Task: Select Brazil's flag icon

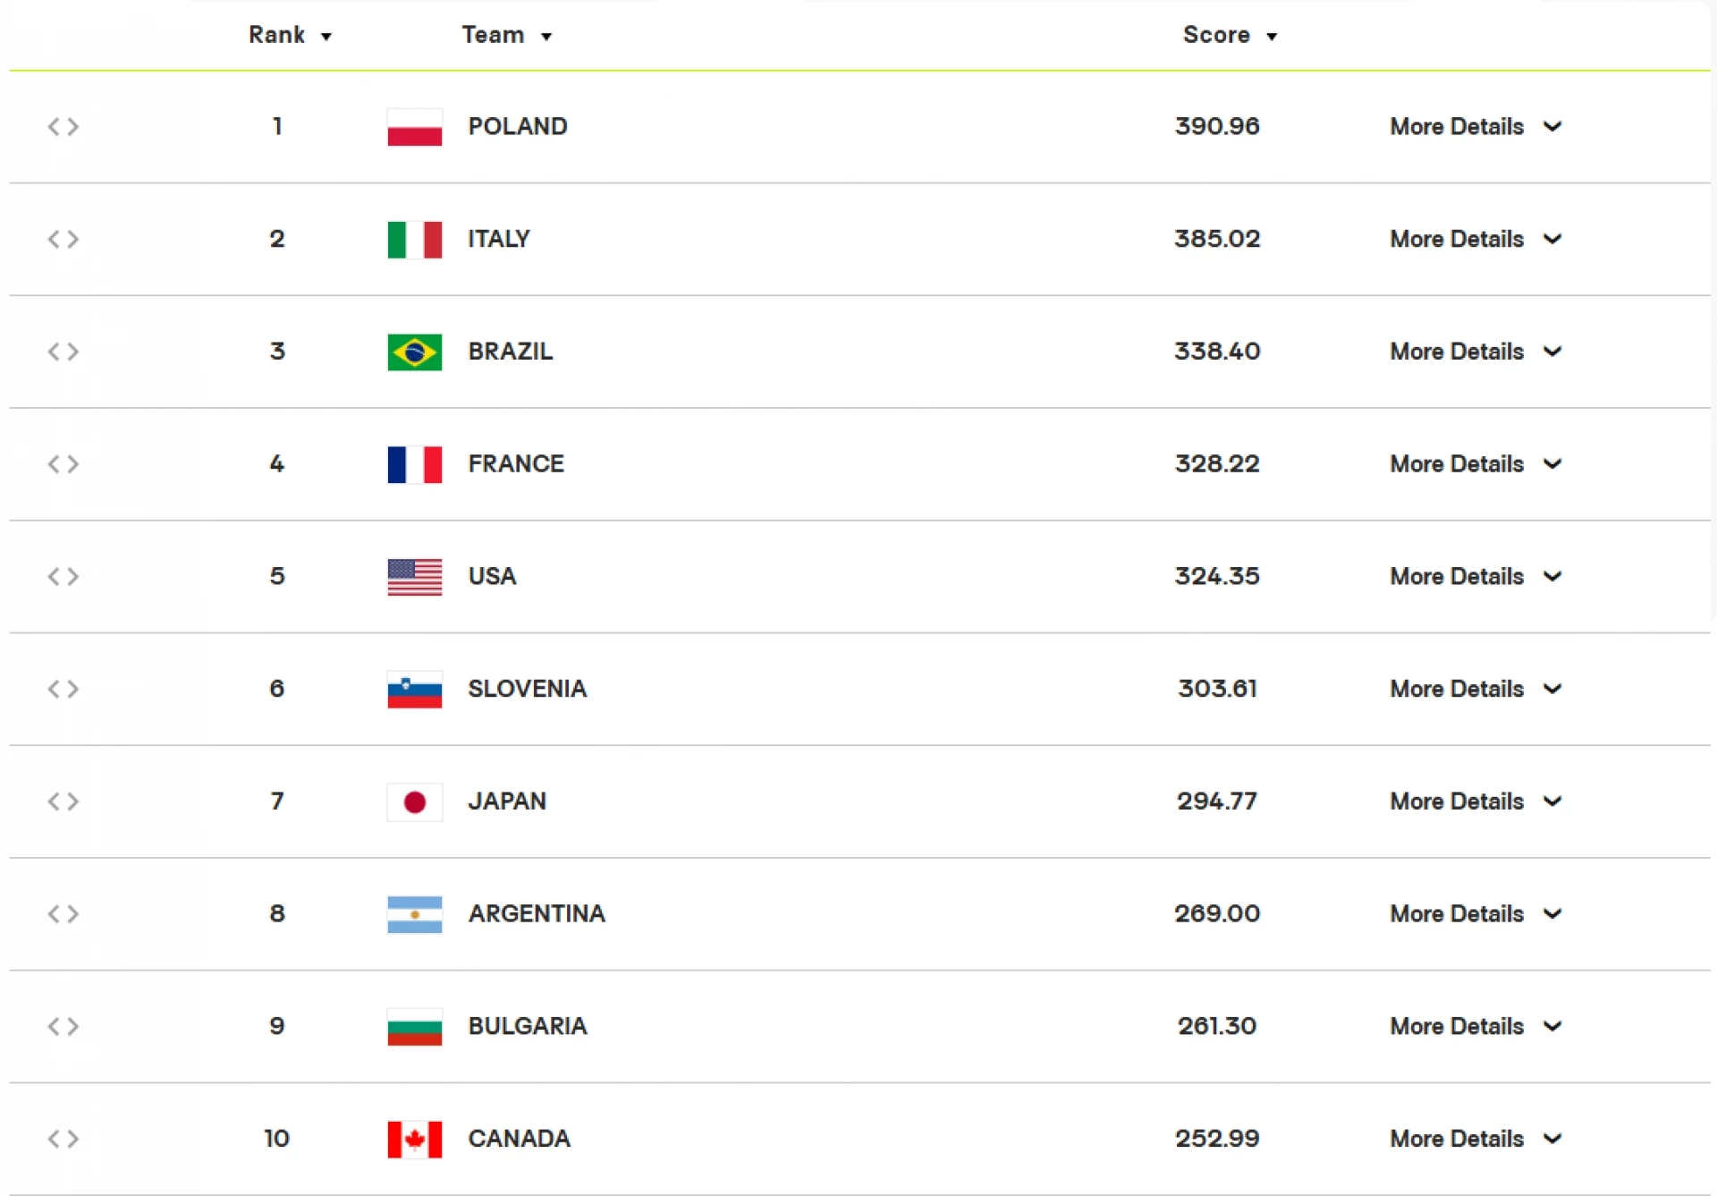Action: tap(414, 352)
